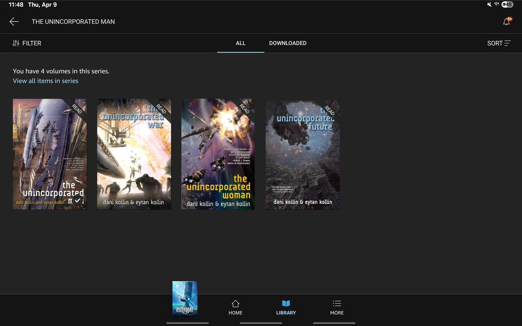Screen dimensions: 522x326
Task: Open the Sort menu
Action: pyautogui.click(x=499, y=43)
